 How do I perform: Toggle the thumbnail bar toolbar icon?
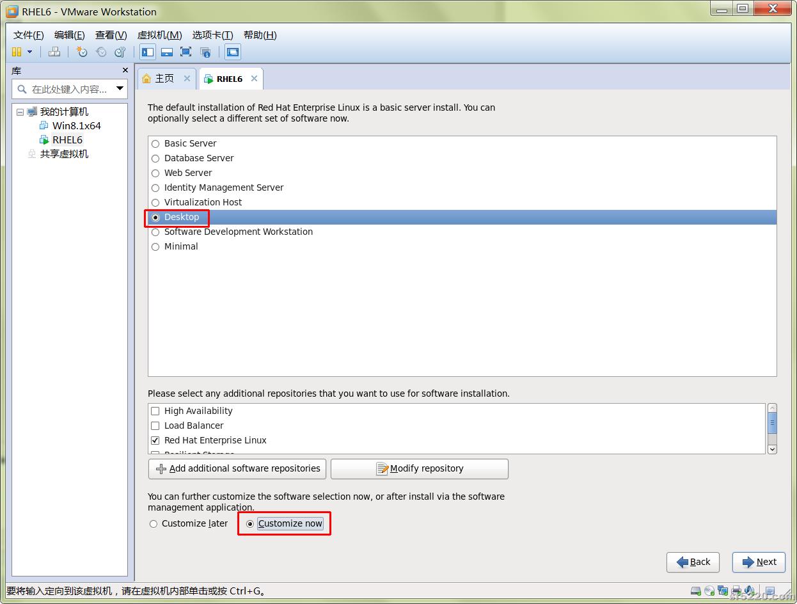tap(167, 52)
